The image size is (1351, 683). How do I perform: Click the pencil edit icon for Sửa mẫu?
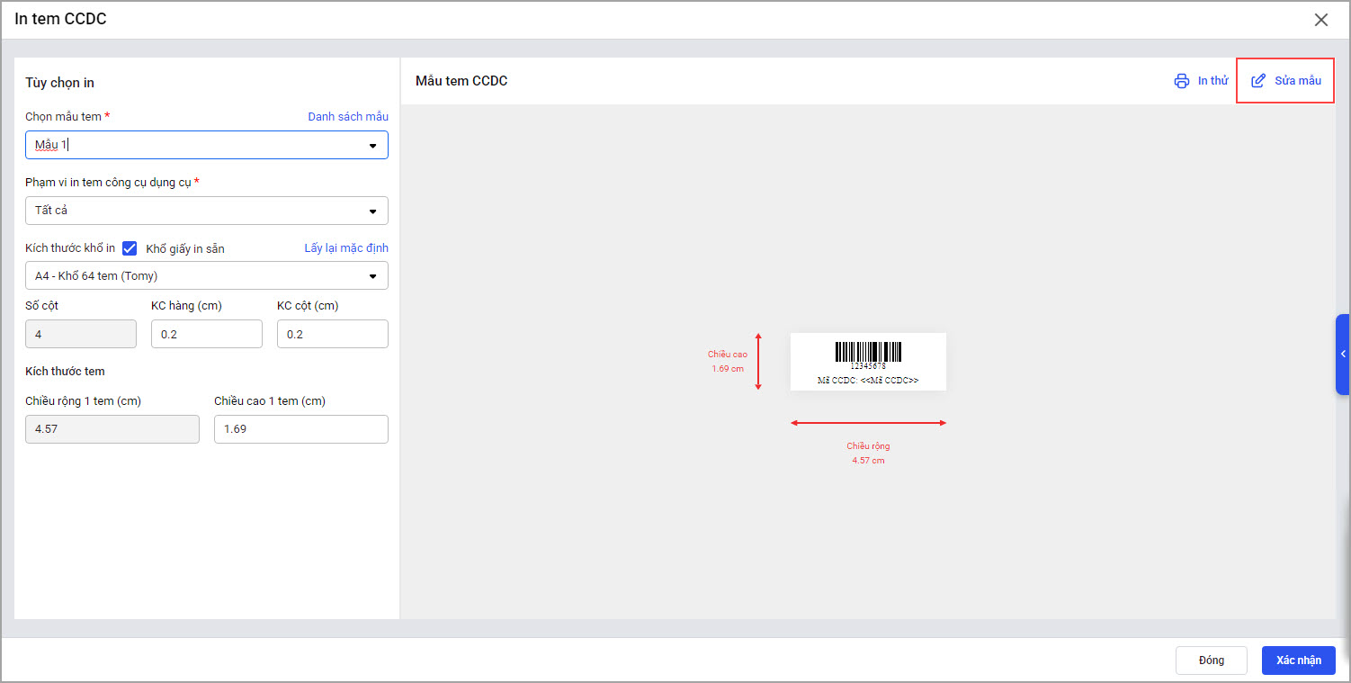pyautogui.click(x=1258, y=81)
